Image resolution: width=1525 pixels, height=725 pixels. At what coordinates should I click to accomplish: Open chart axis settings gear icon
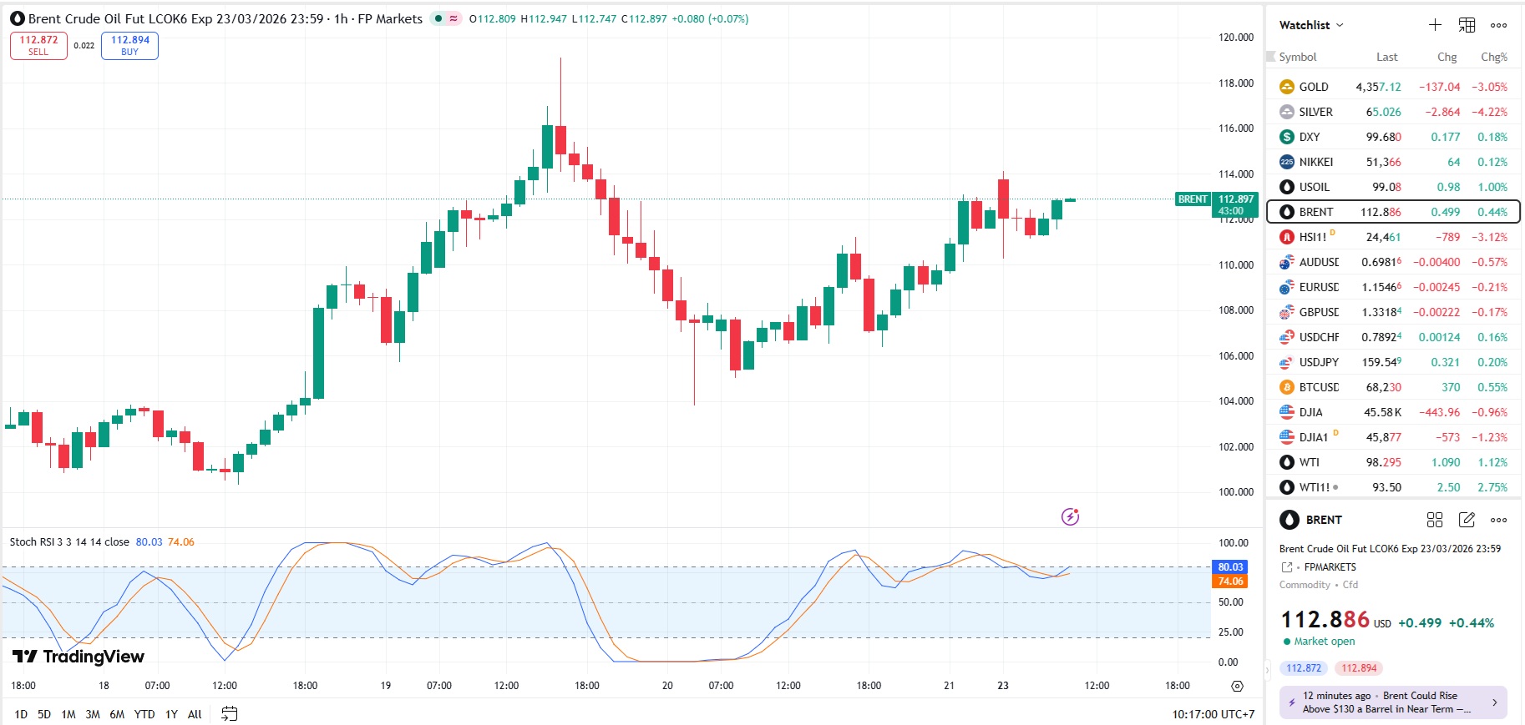click(x=1237, y=686)
